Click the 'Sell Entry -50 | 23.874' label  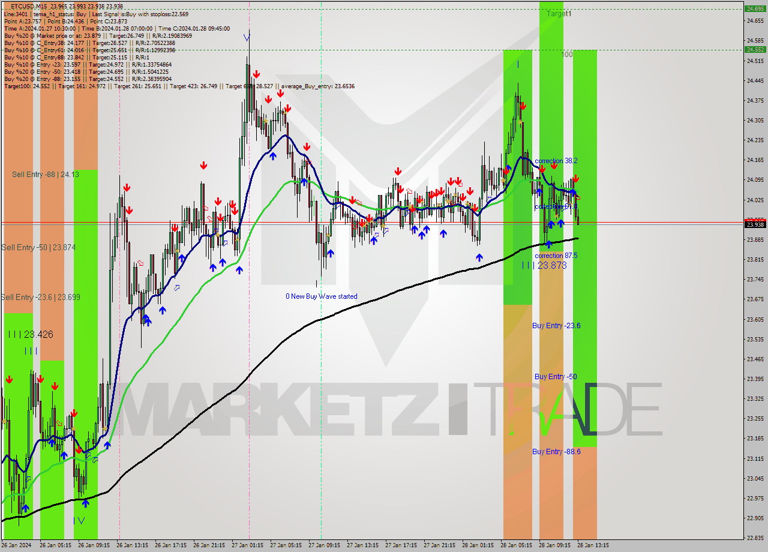click(38, 247)
